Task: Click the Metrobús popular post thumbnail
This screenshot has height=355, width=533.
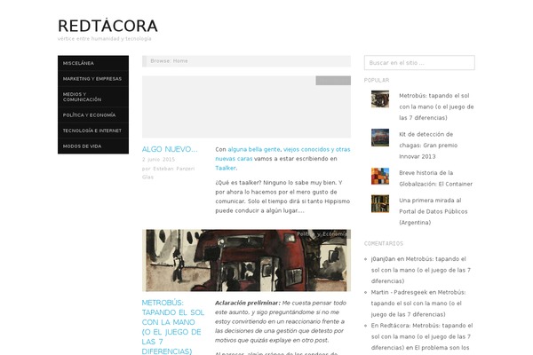Action: click(x=380, y=99)
